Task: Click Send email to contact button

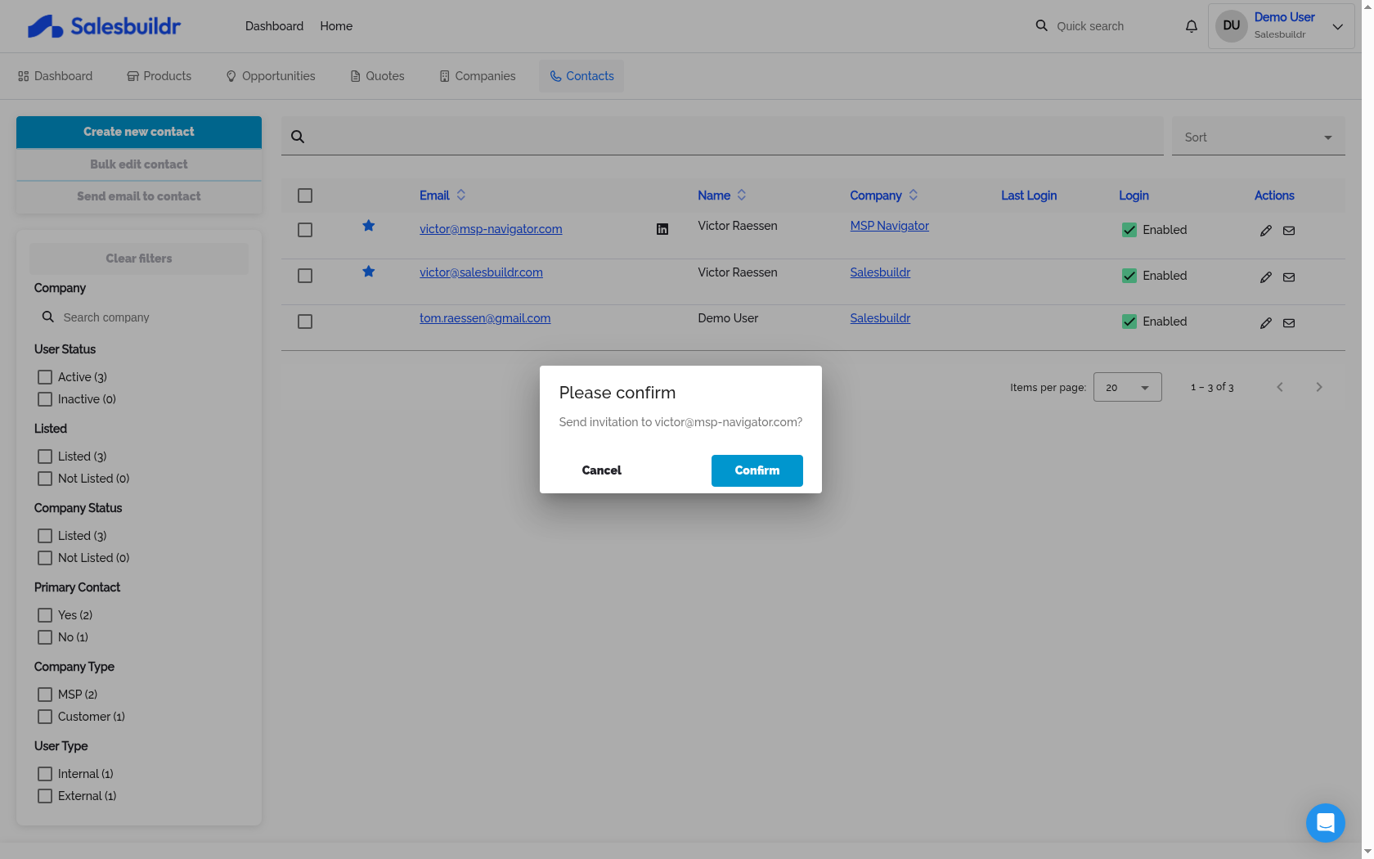Action: click(139, 196)
